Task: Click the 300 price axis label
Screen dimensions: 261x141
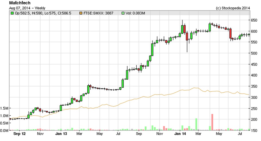Action: (254, 97)
